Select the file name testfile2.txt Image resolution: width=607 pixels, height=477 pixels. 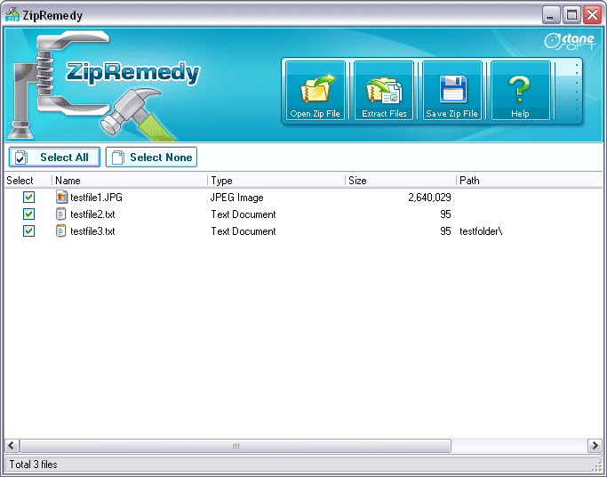point(92,214)
